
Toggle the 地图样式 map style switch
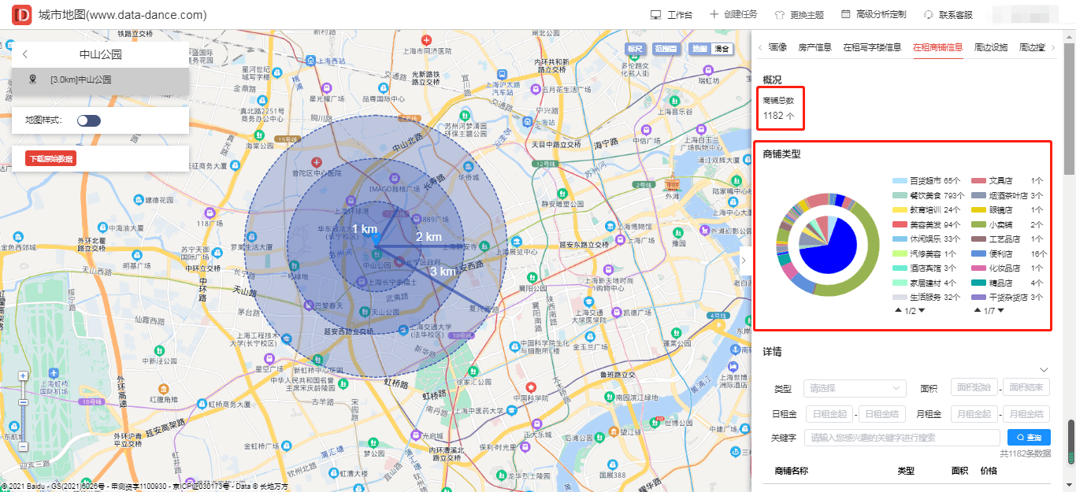(x=89, y=120)
